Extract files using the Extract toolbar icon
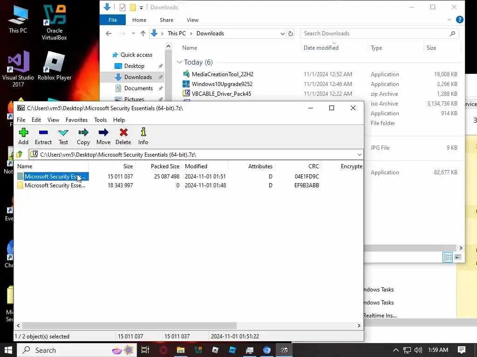The height and width of the screenshot is (357, 477). coord(43,136)
